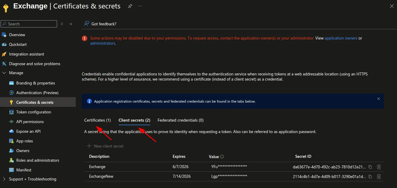Click the Token configuration bars icon
The height and width of the screenshot is (188, 397).
11,112
